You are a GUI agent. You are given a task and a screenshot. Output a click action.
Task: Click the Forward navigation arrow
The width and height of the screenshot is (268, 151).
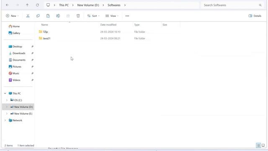pos(17,5)
